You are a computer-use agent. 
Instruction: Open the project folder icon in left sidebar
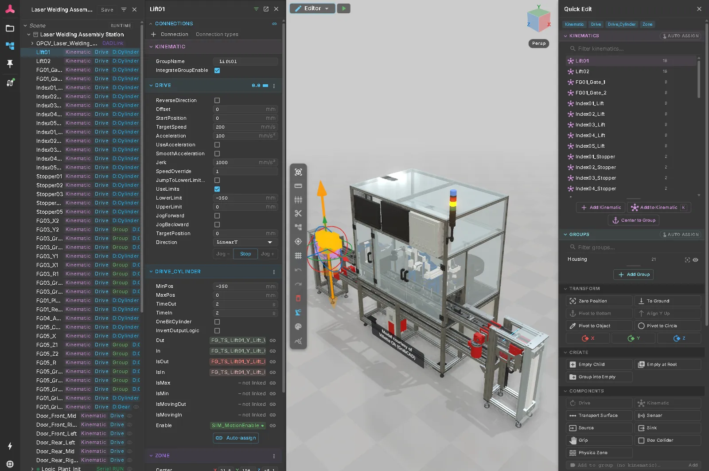[x=10, y=28]
